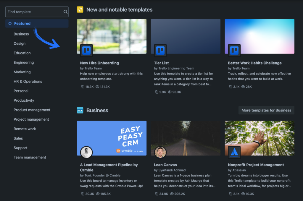Open the Project management category

click(31, 119)
